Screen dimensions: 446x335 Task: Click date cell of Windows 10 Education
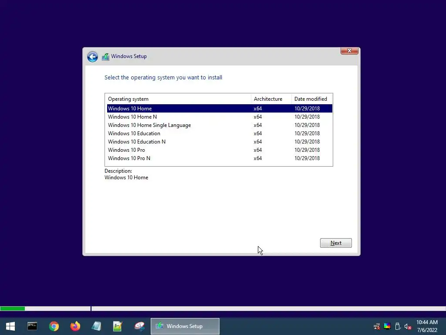(x=307, y=133)
